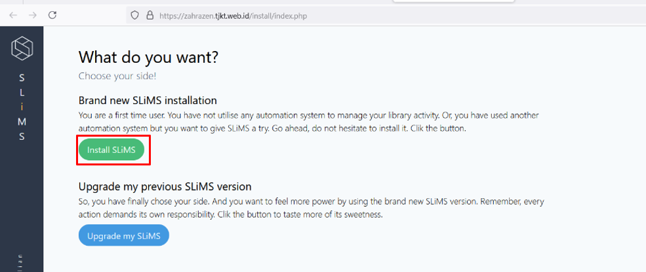Click the What do you want? heading

pyautogui.click(x=148, y=57)
